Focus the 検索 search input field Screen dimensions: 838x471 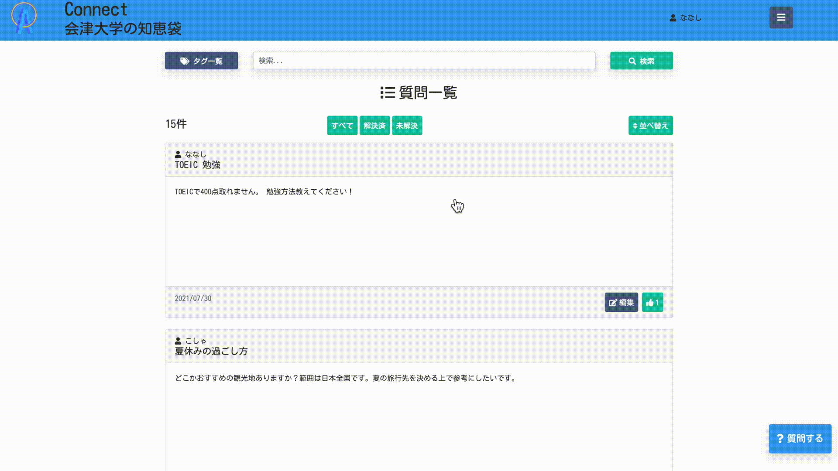[x=424, y=61]
